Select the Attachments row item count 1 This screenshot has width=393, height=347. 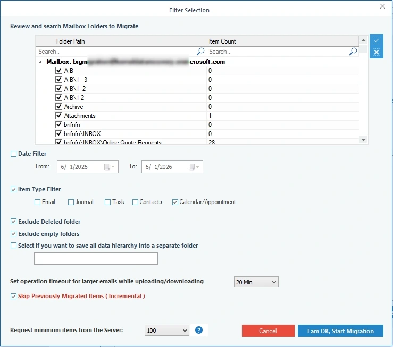pos(210,116)
